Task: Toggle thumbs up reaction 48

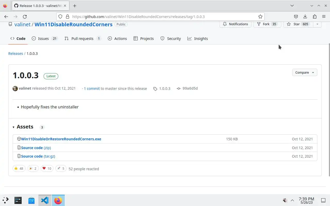Action: (19, 168)
